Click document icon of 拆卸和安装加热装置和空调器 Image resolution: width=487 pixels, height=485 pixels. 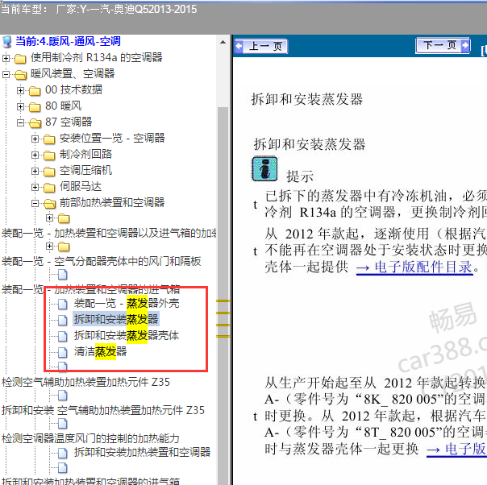[62, 453]
